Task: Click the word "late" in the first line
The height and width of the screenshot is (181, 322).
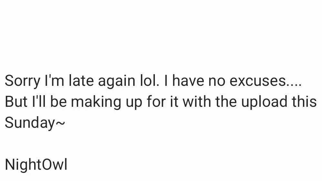Action: (x=81, y=81)
